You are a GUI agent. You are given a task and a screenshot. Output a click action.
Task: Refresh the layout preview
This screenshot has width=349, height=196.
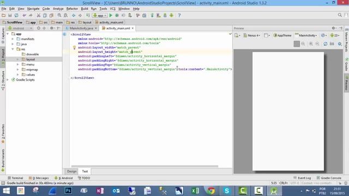coord(326,44)
